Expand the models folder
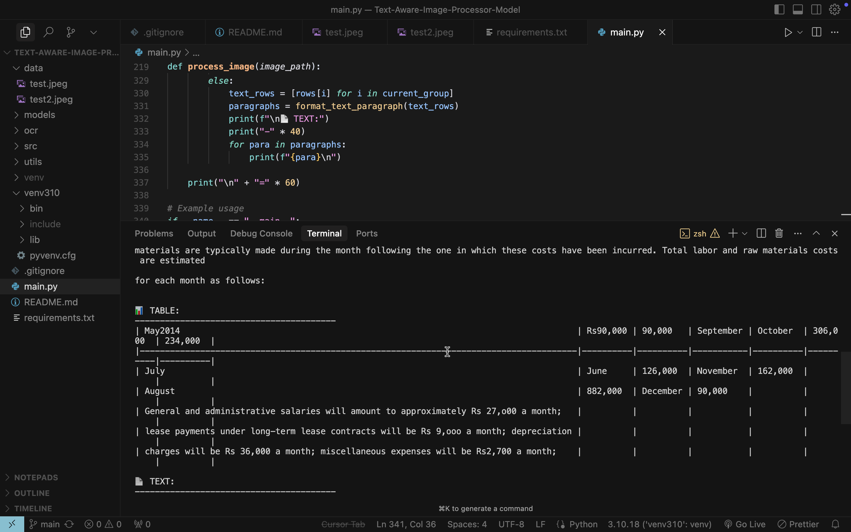This screenshot has width=851, height=532. click(39, 115)
